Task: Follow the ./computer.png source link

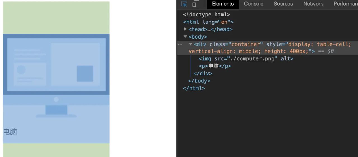Action: pyautogui.click(x=252, y=59)
